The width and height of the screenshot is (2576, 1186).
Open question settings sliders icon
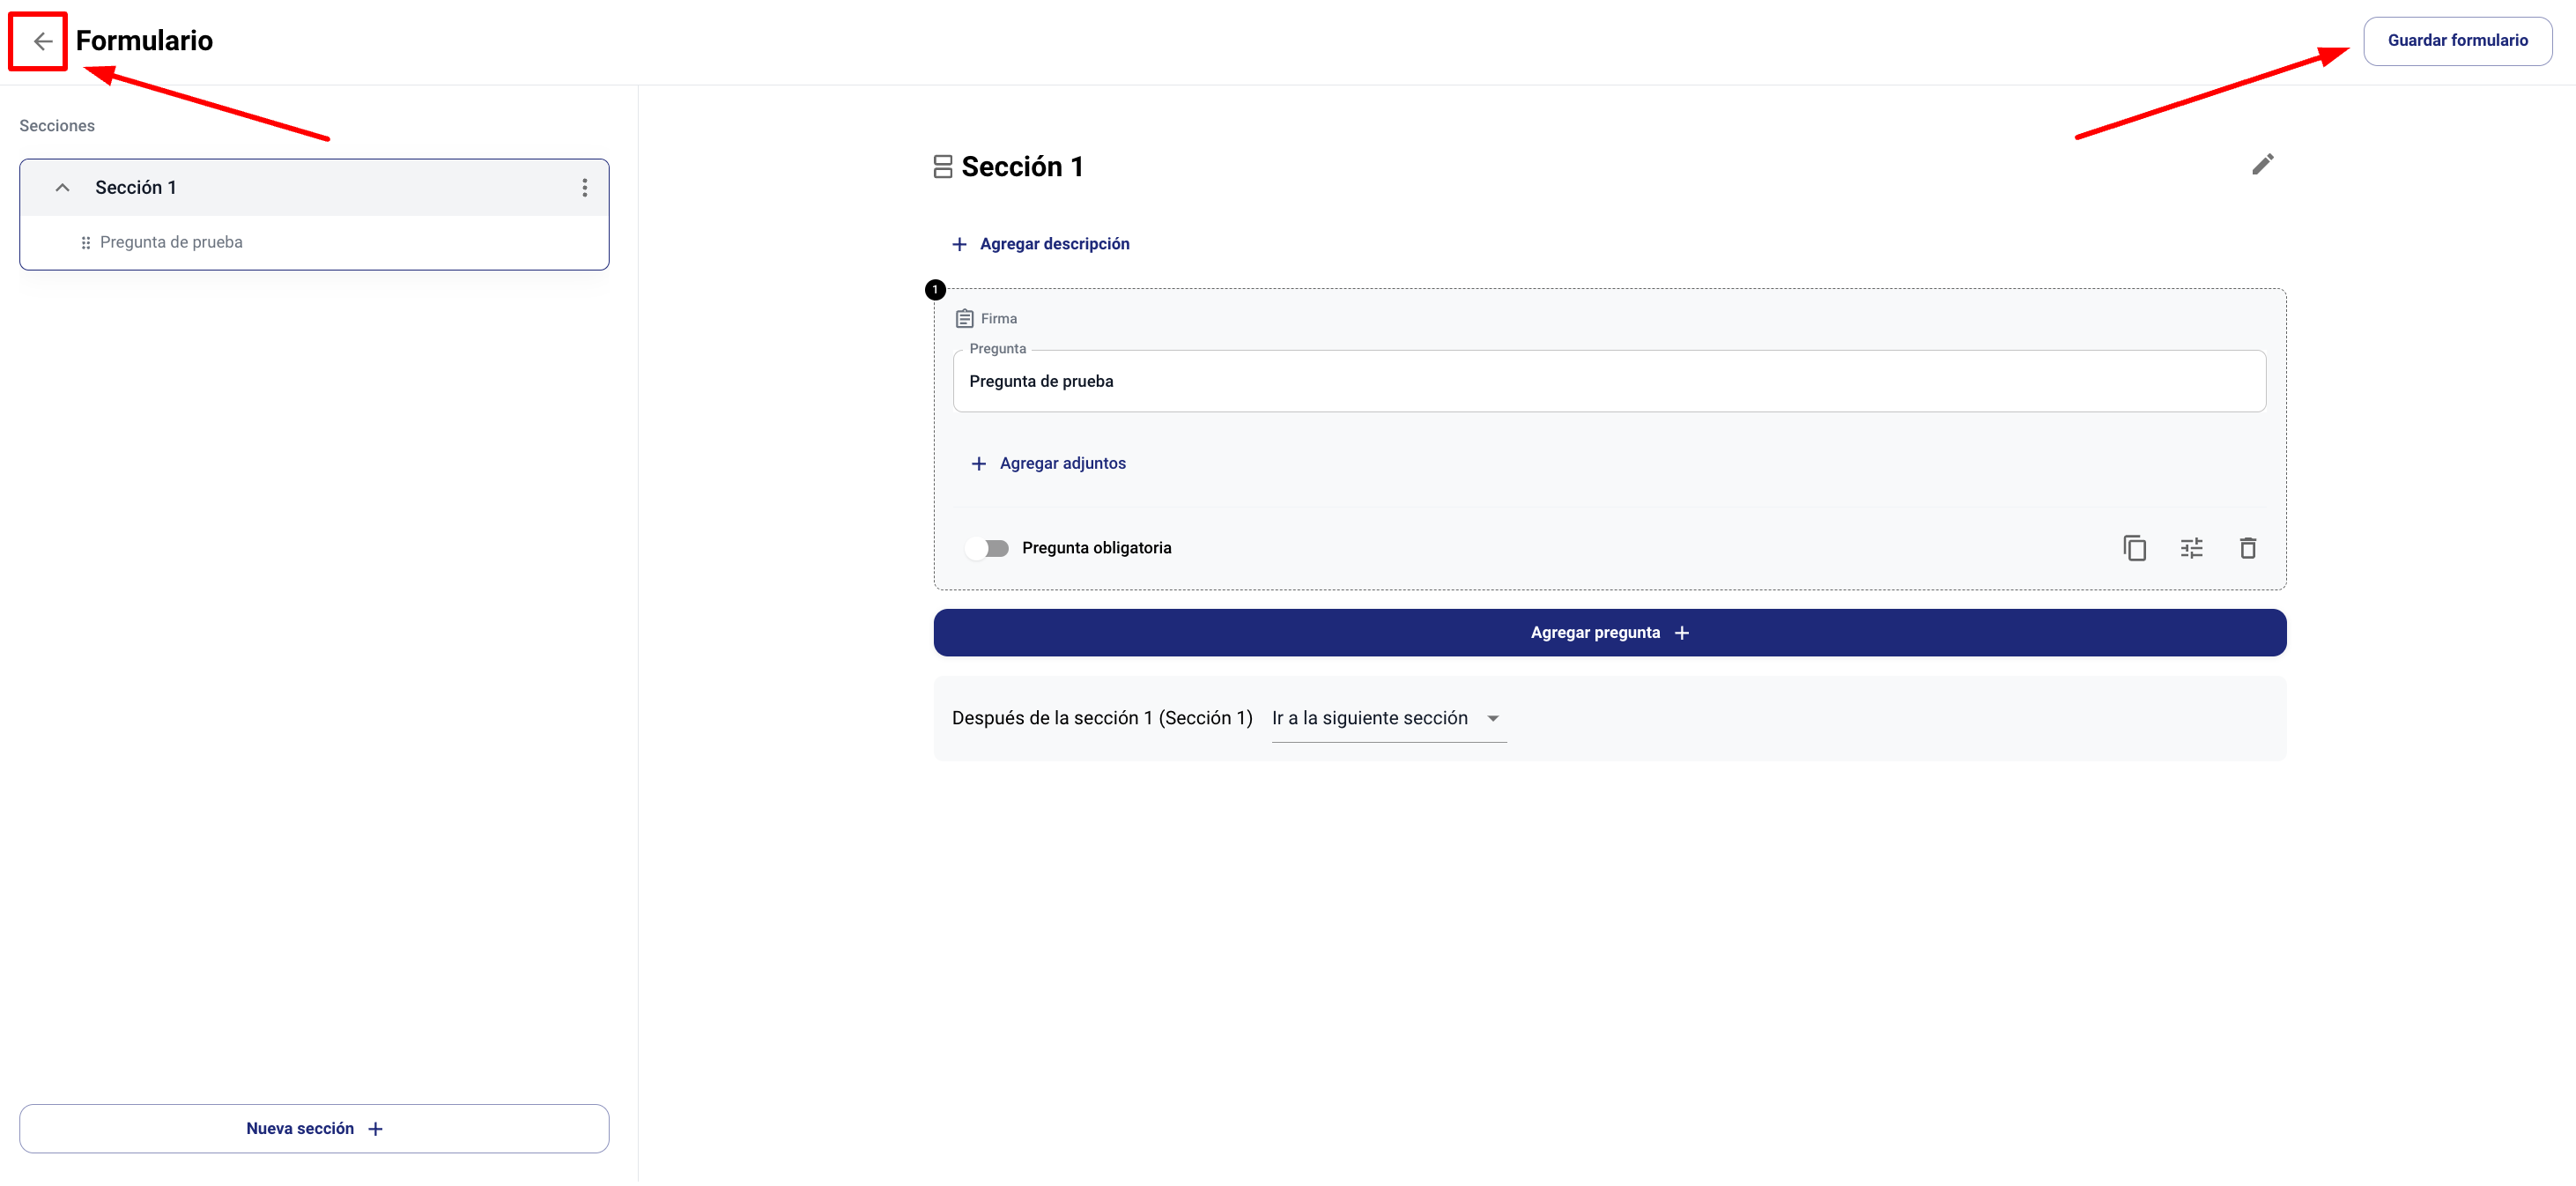(x=2191, y=548)
